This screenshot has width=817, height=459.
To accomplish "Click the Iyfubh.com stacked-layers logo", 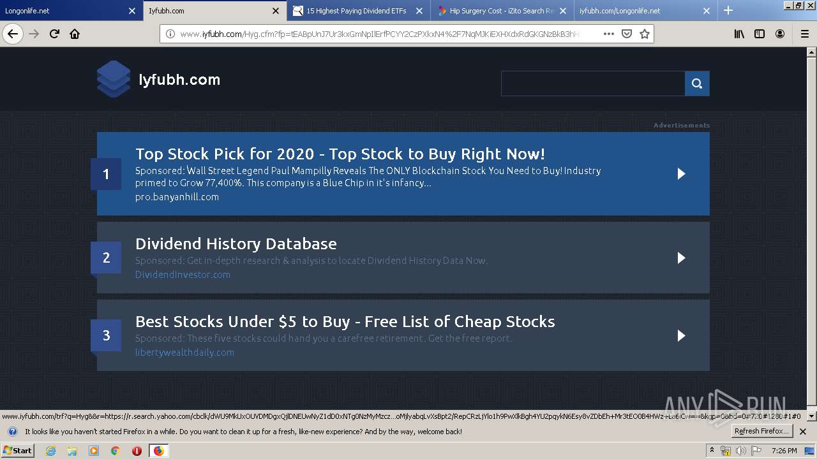I will tap(114, 79).
